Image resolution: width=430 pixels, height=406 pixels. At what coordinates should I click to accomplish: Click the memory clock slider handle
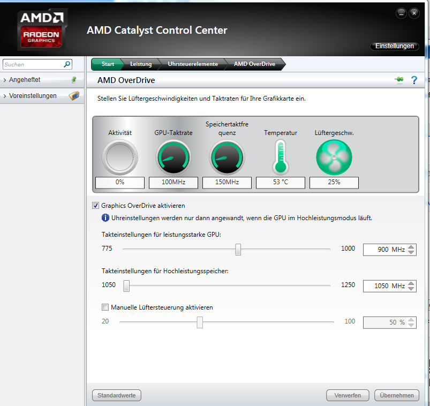[x=126, y=286]
